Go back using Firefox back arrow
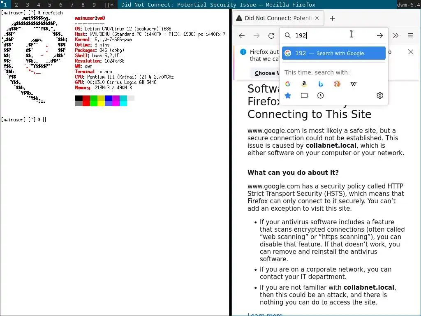Image resolution: width=421 pixels, height=316 pixels. pyautogui.click(x=242, y=35)
